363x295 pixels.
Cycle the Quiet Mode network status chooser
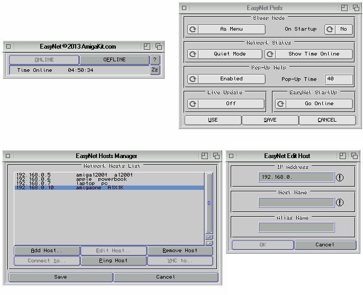225,54
